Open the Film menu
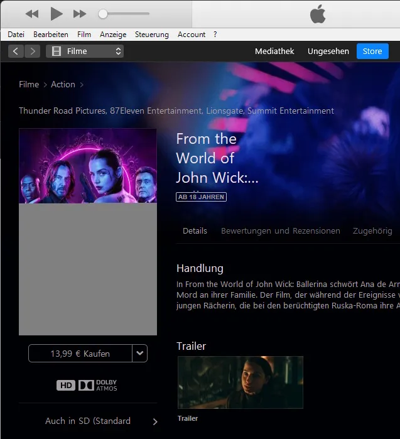The height and width of the screenshot is (439, 400). (x=84, y=35)
